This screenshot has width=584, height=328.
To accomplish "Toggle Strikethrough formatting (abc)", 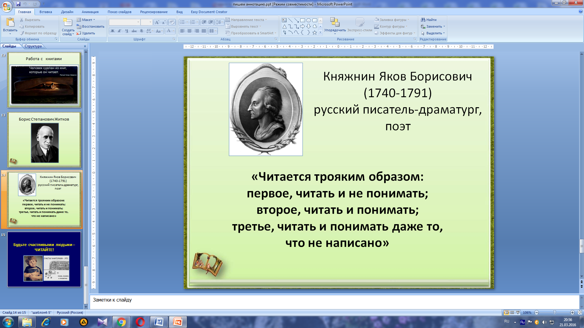I will (x=134, y=31).
